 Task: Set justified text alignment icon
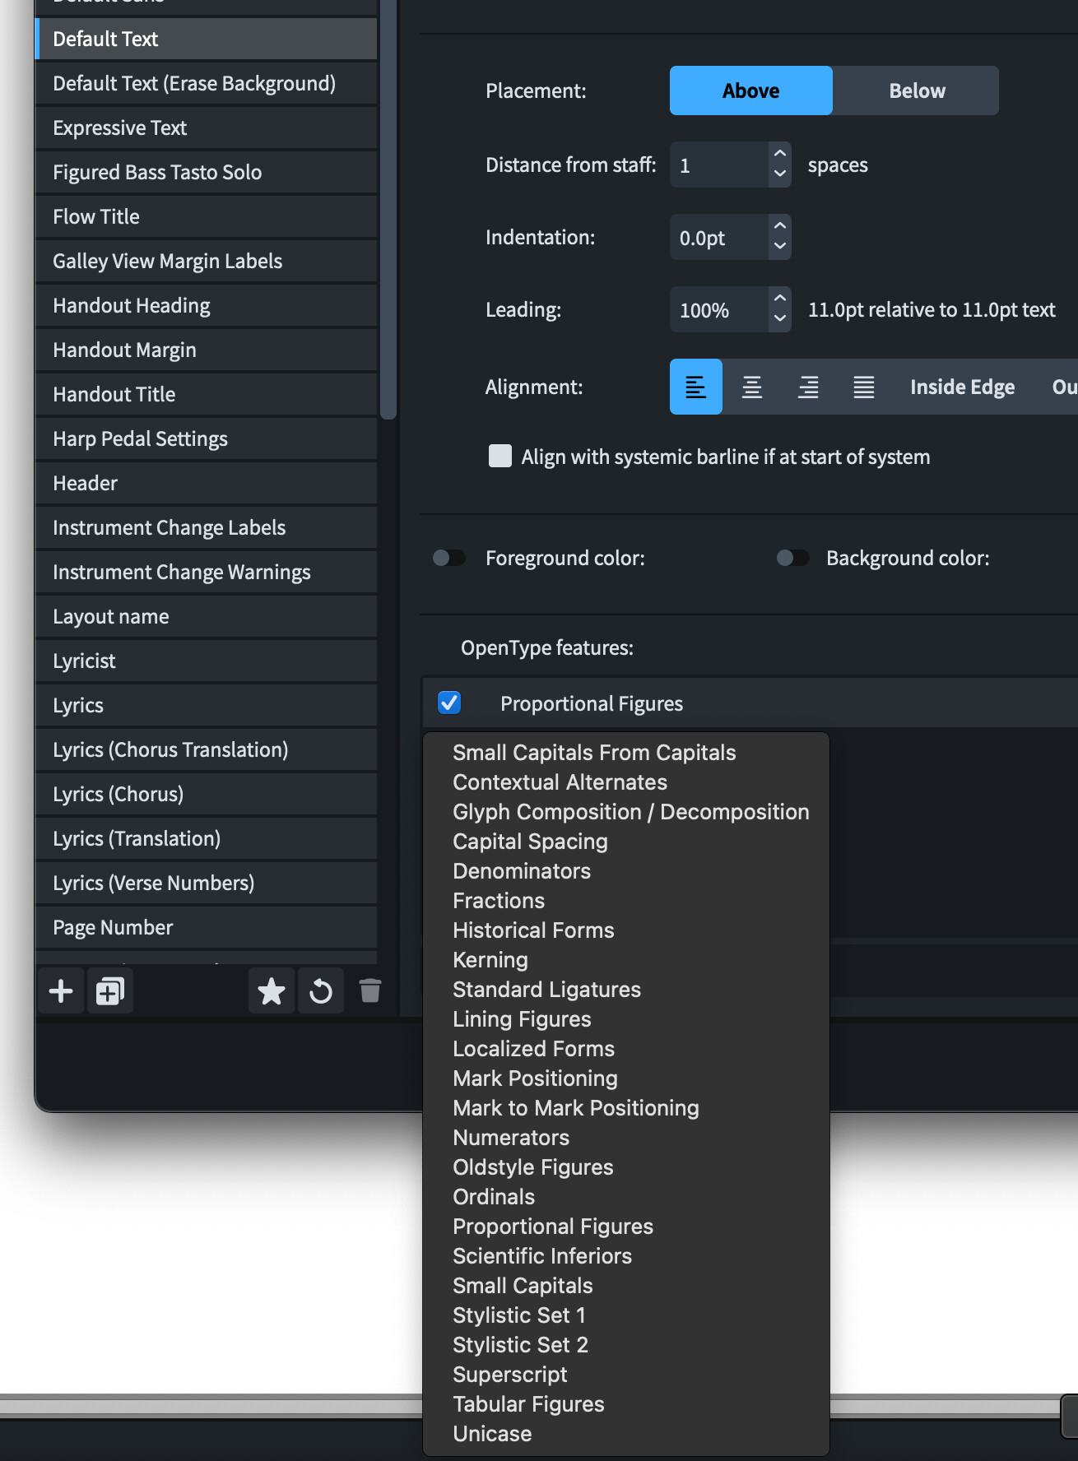(864, 387)
